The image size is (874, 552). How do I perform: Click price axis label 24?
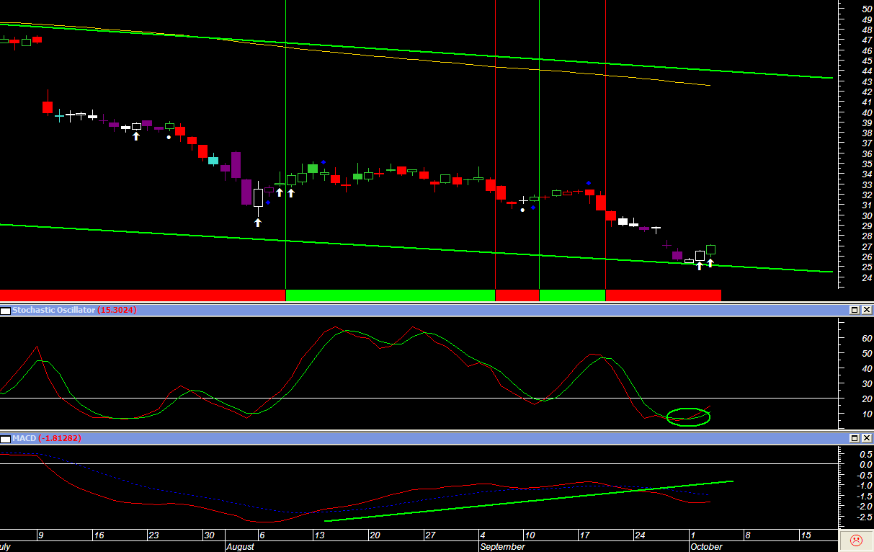pos(868,277)
